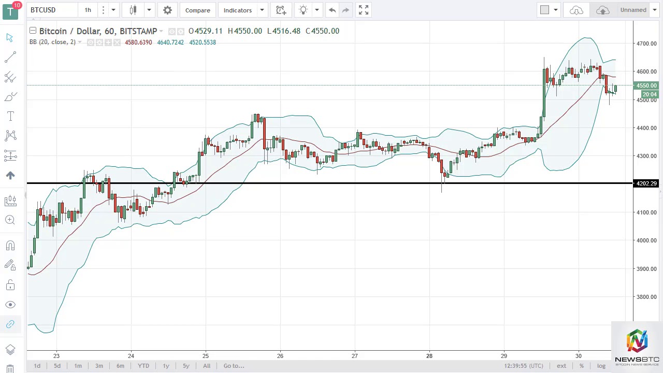Screen dimensions: 663x373
Task: Open the measure tool with candle ruler
Action: pyautogui.click(x=10, y=200)
